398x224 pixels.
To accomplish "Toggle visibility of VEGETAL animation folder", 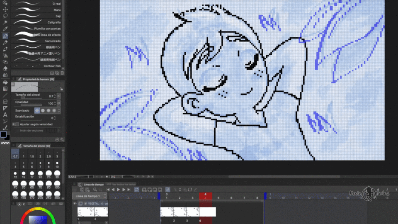I will click(x=75, y=204).
